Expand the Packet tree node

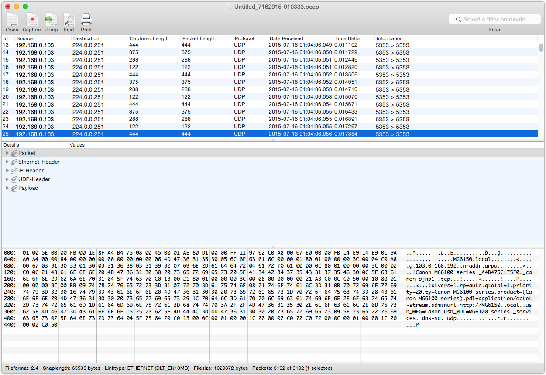(x=7, y=153)
